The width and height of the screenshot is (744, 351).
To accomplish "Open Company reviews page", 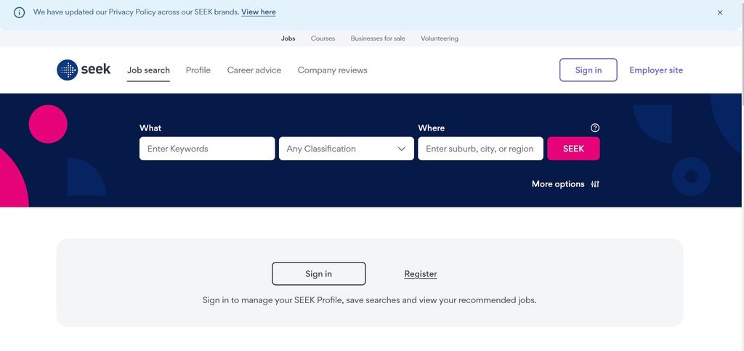I will pos(332,70).
